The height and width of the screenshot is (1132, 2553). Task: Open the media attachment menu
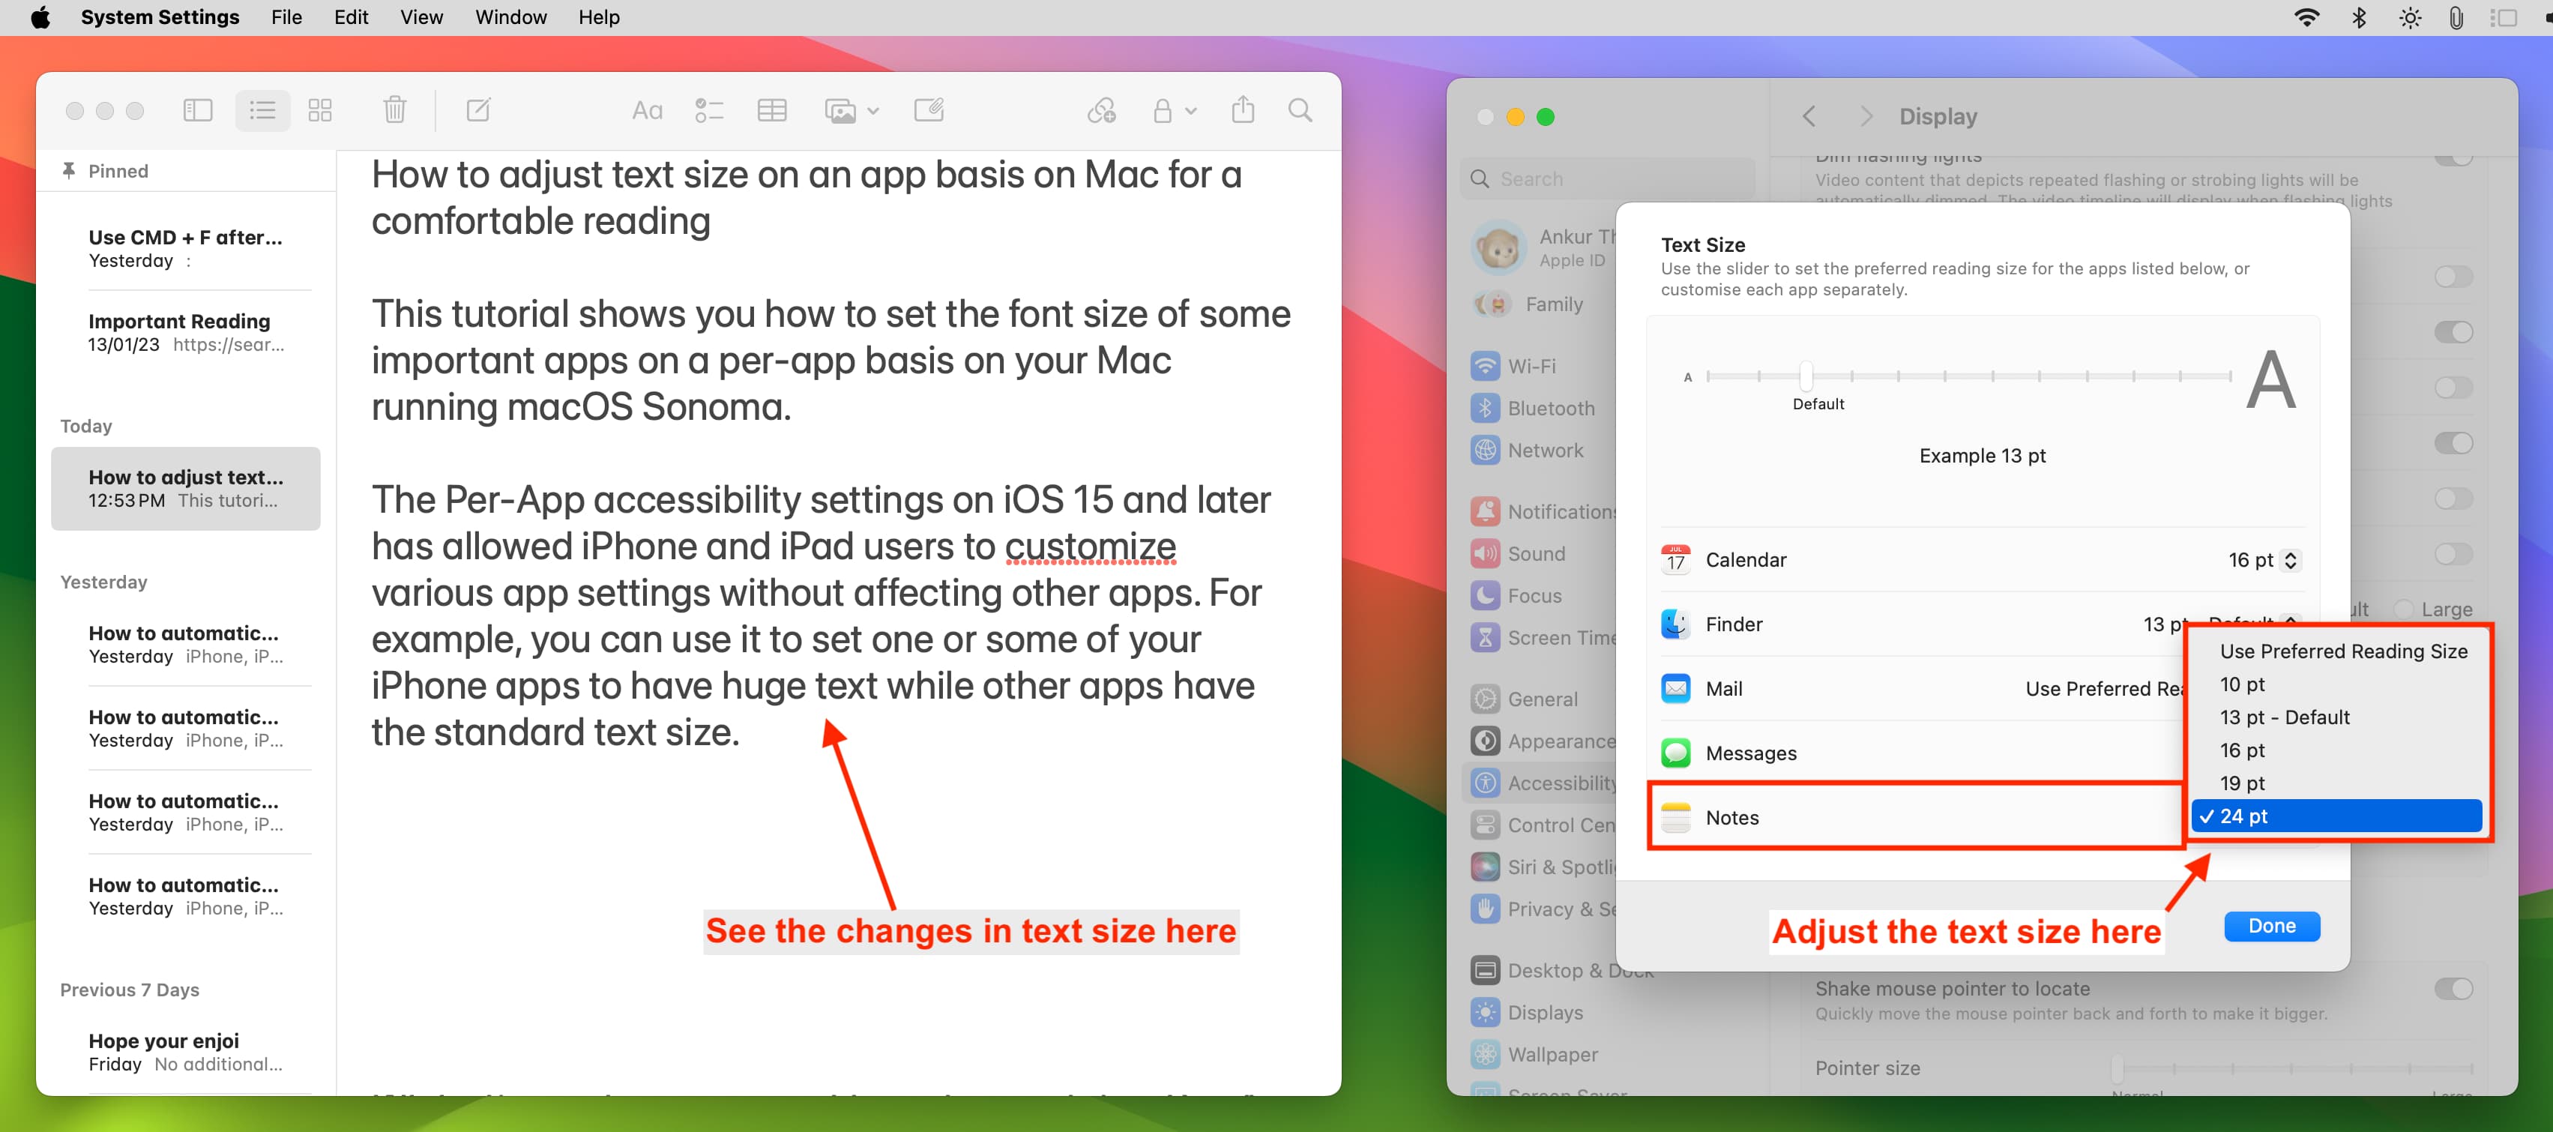[x=851, y=111]
